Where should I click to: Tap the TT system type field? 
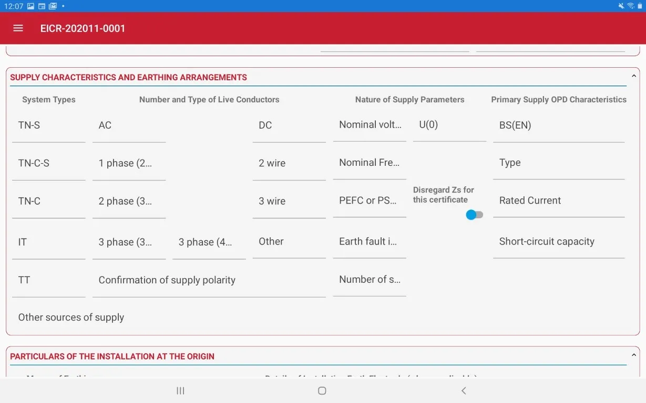[48, 280]
